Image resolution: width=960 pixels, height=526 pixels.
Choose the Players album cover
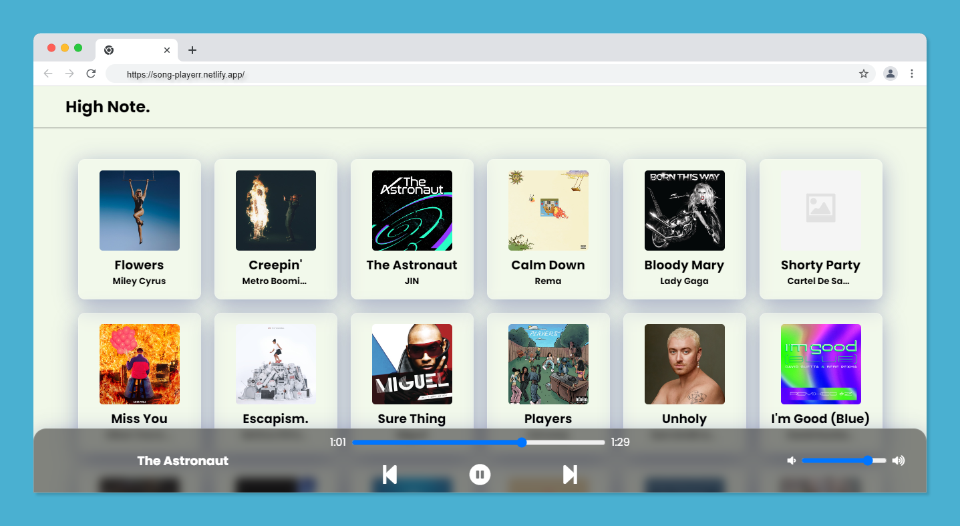548,364
